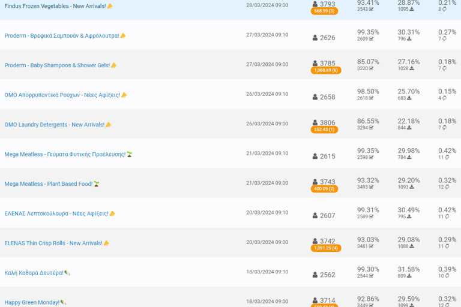The image size is (461, 307).
Task: Click the 98.50% delivery rate
Action: coord(368,92)
